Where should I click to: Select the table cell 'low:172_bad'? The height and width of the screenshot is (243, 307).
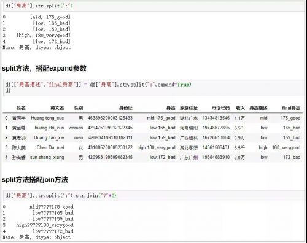point(163,157)
